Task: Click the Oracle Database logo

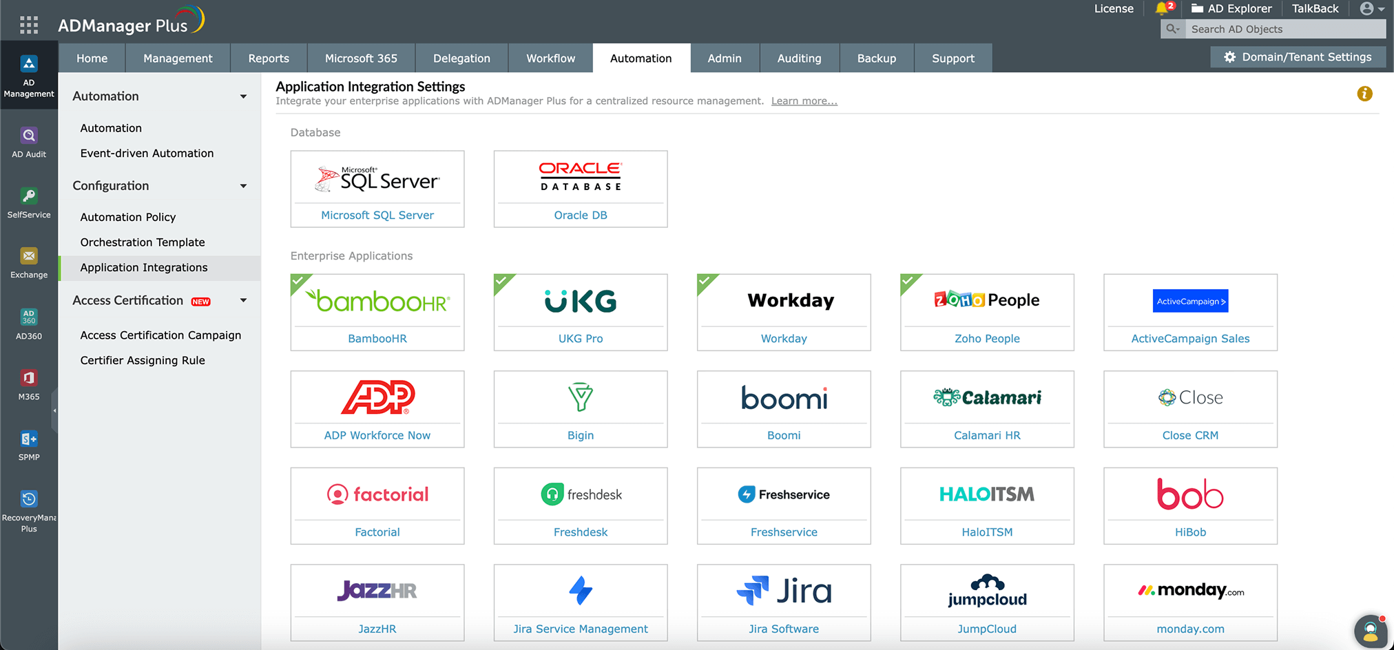Action: pos(581,176)
